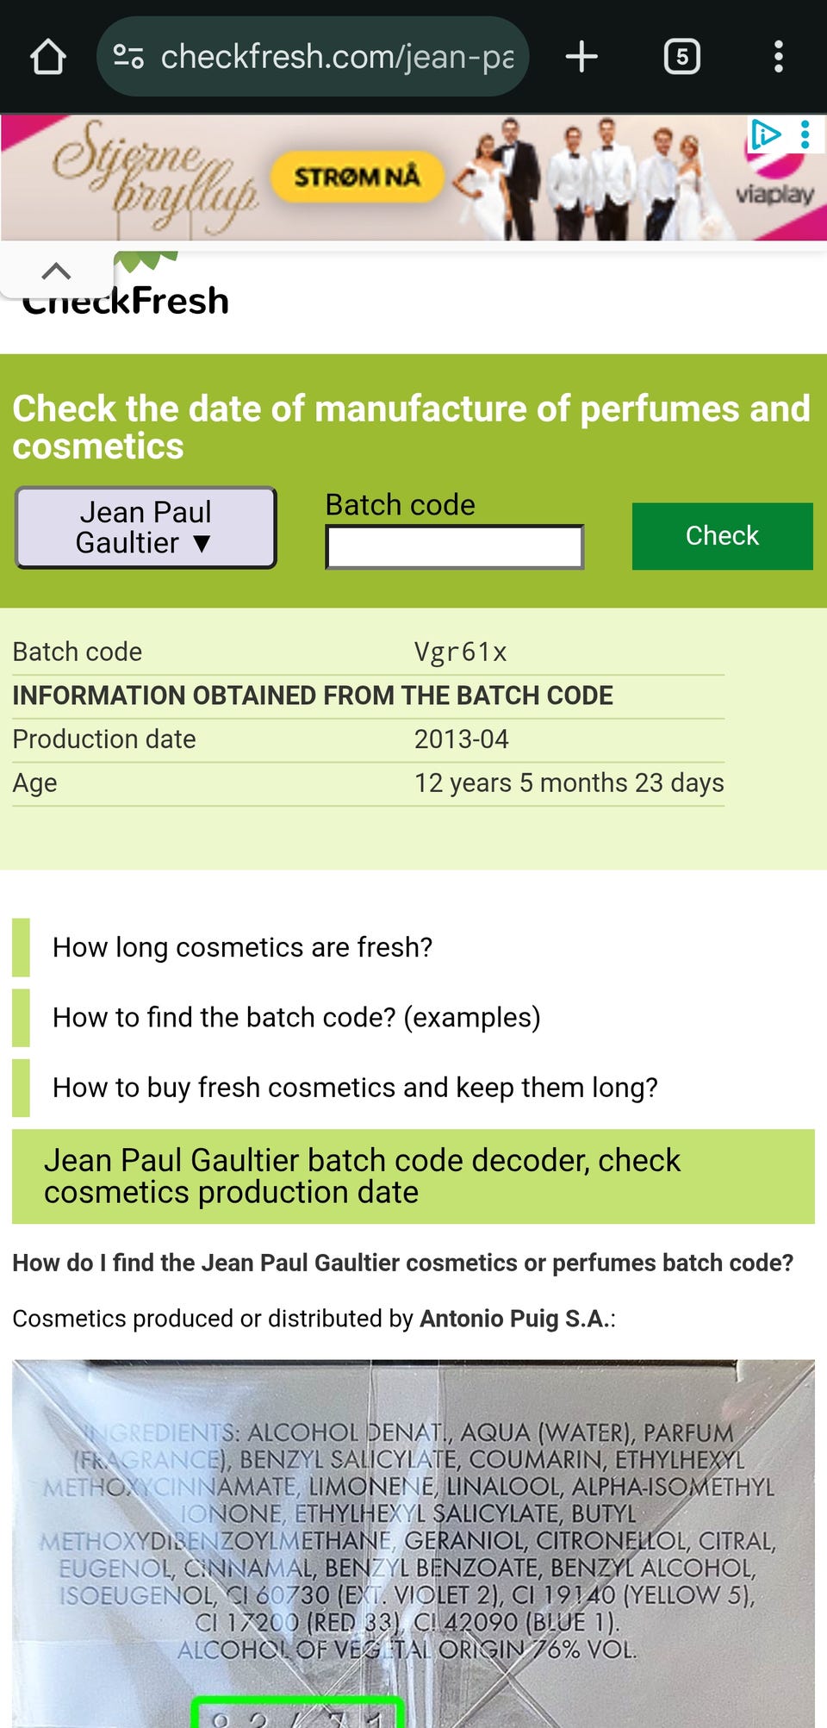Image resolution: width=827 pixels, height=1728 pixels.
Task: Open the tab switcher showing 5 tabs
Action: [x=681, y=57]
